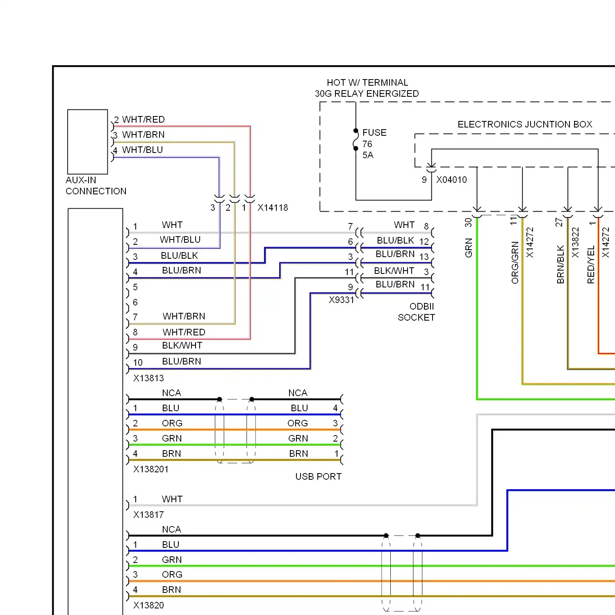Click WHT label on X13817 pin 1

[172, 499]
